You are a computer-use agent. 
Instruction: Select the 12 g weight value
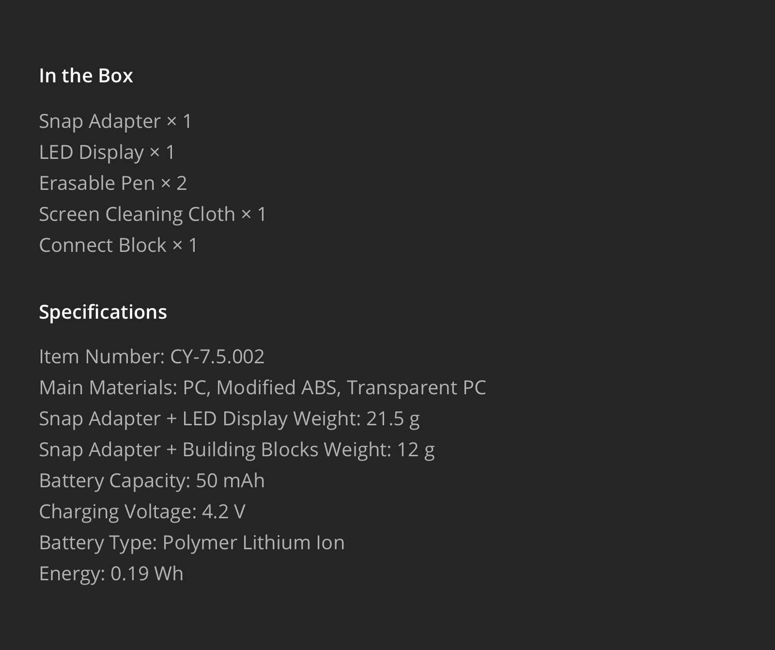click(x=416, y=449)
